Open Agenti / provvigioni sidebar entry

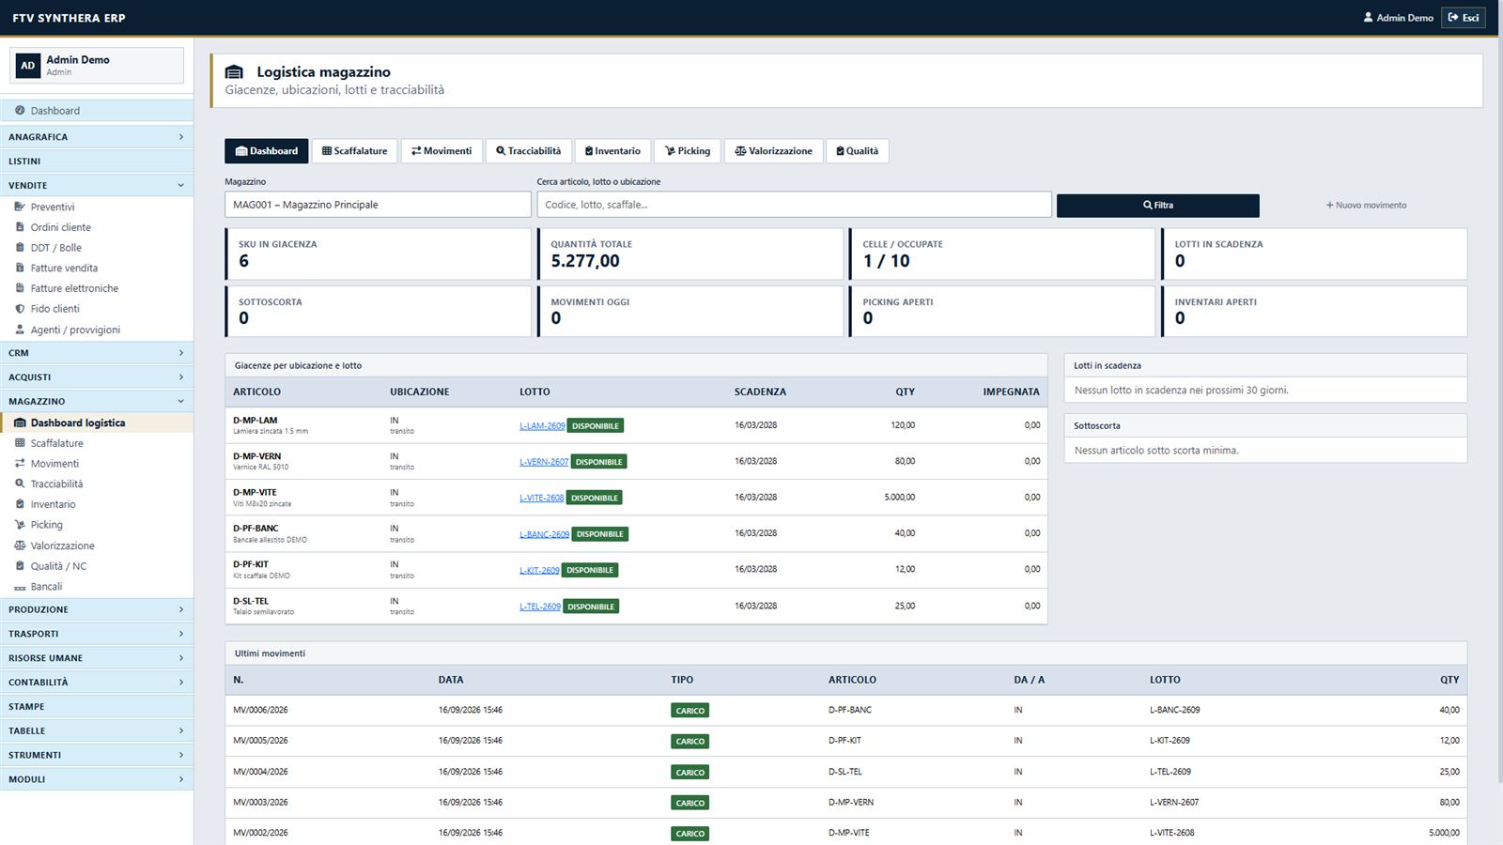tap(75, 330)
